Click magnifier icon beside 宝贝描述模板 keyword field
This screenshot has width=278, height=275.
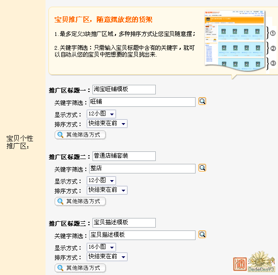[x=202, y=234]
